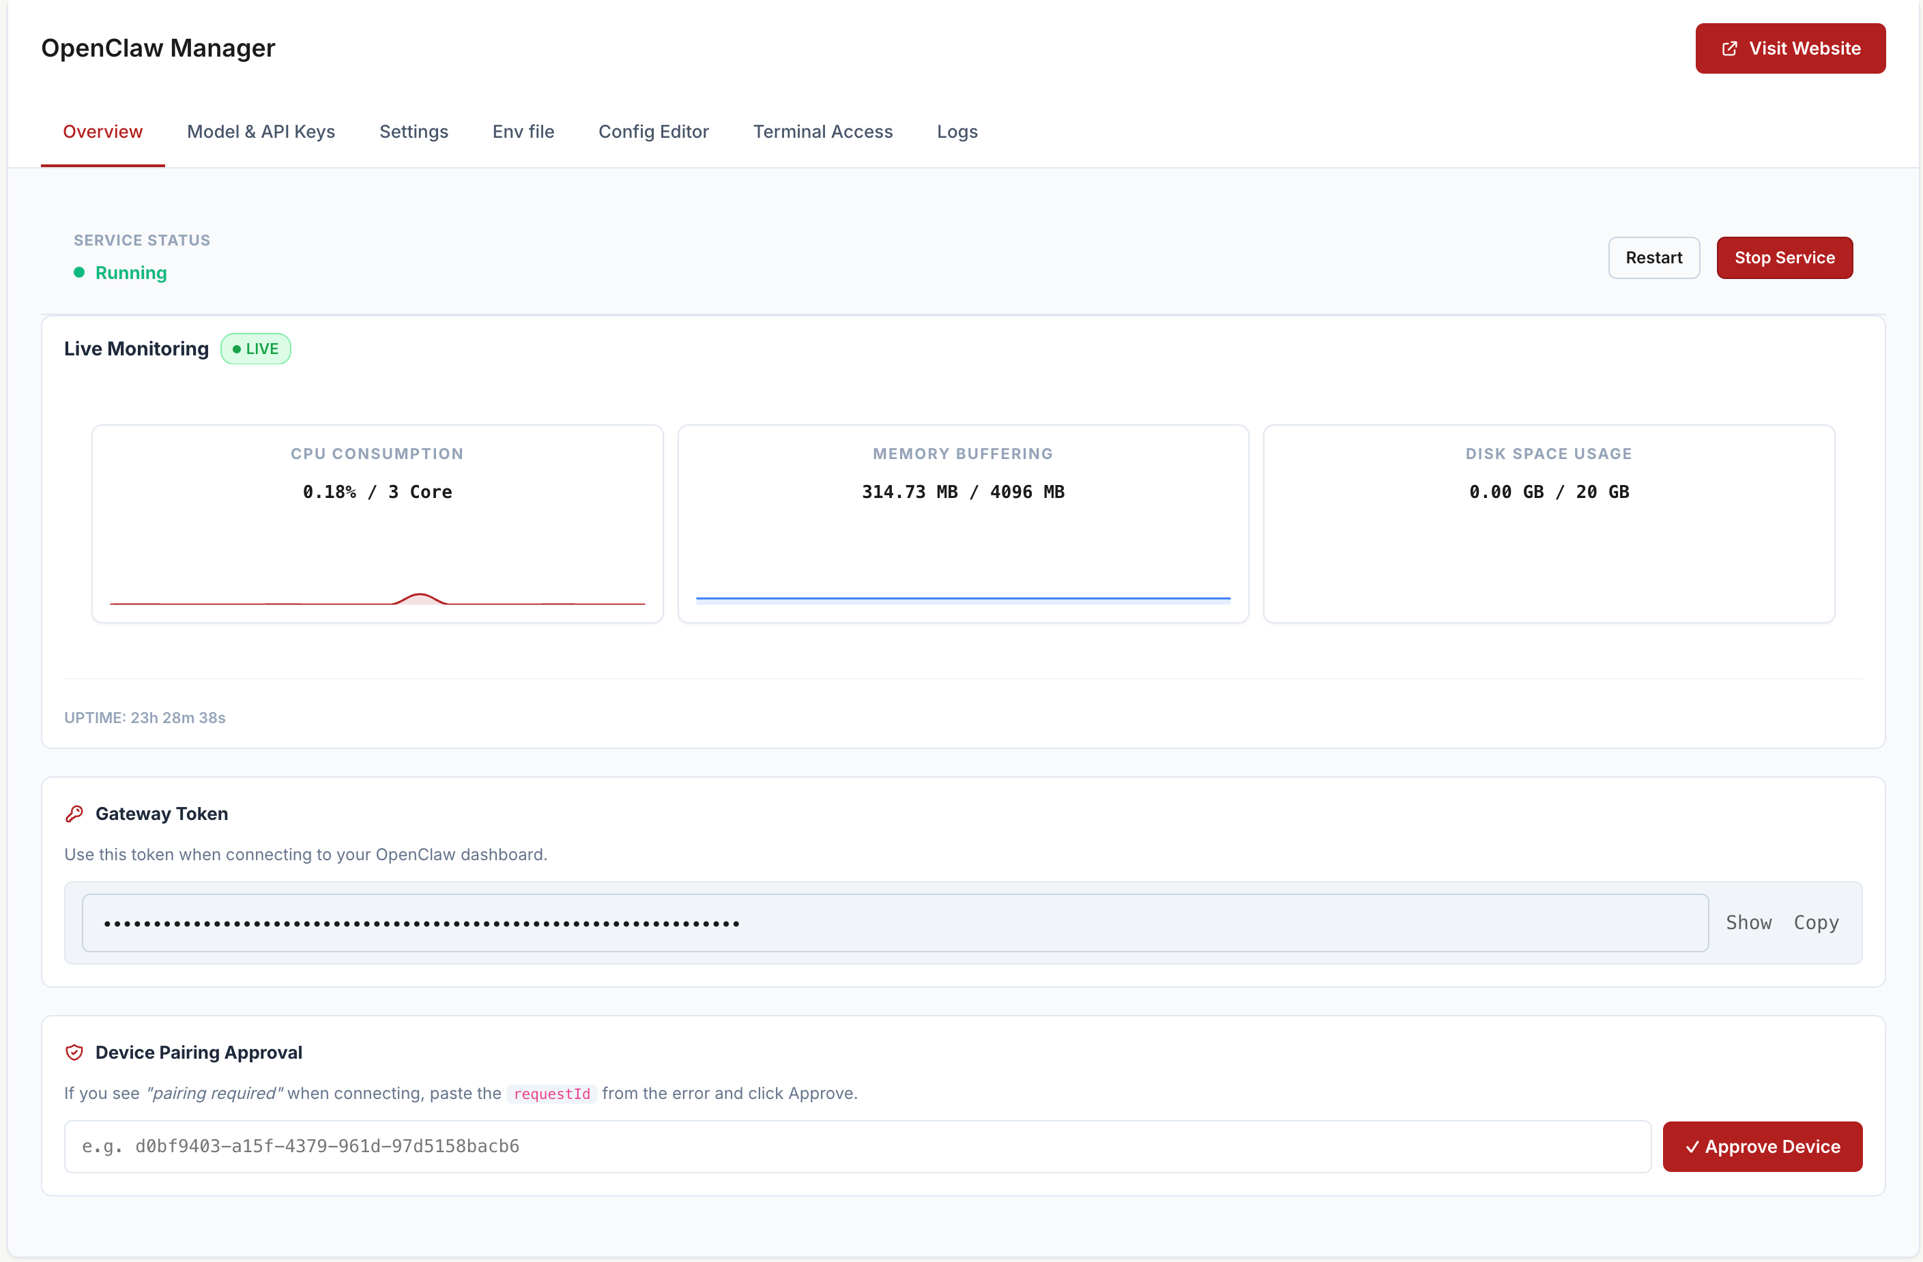The height and width of the screenshot is (1262, 1923).
Task: Click the "UPTIME: 23h 28m 38s" text
Action: click(145, 718)
